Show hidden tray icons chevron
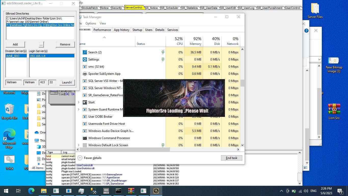 tap(282, 191)
